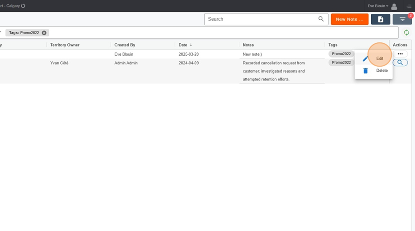The image size is (415, 231).
Task: Click the trash delete icon
Action: [366, 70]
